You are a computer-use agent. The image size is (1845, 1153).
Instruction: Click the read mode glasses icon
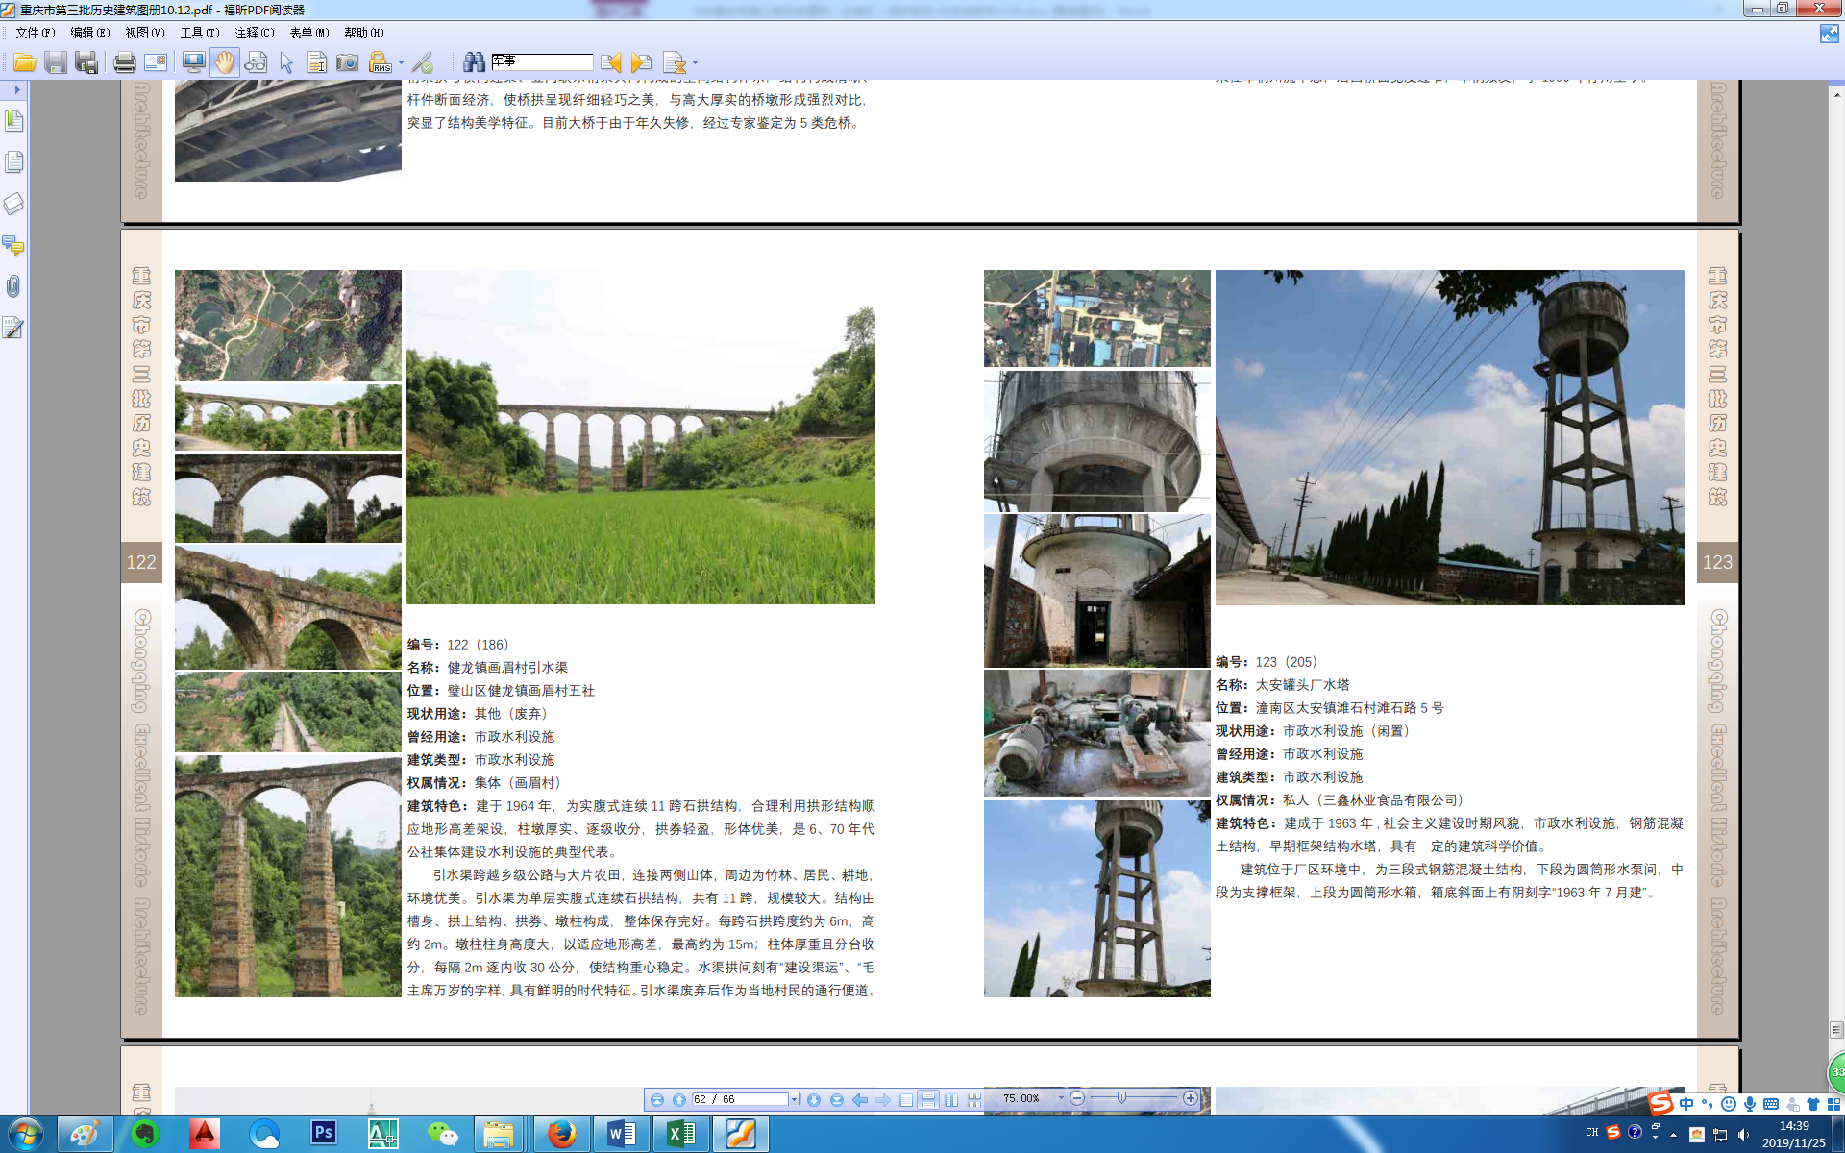[256, 62]
